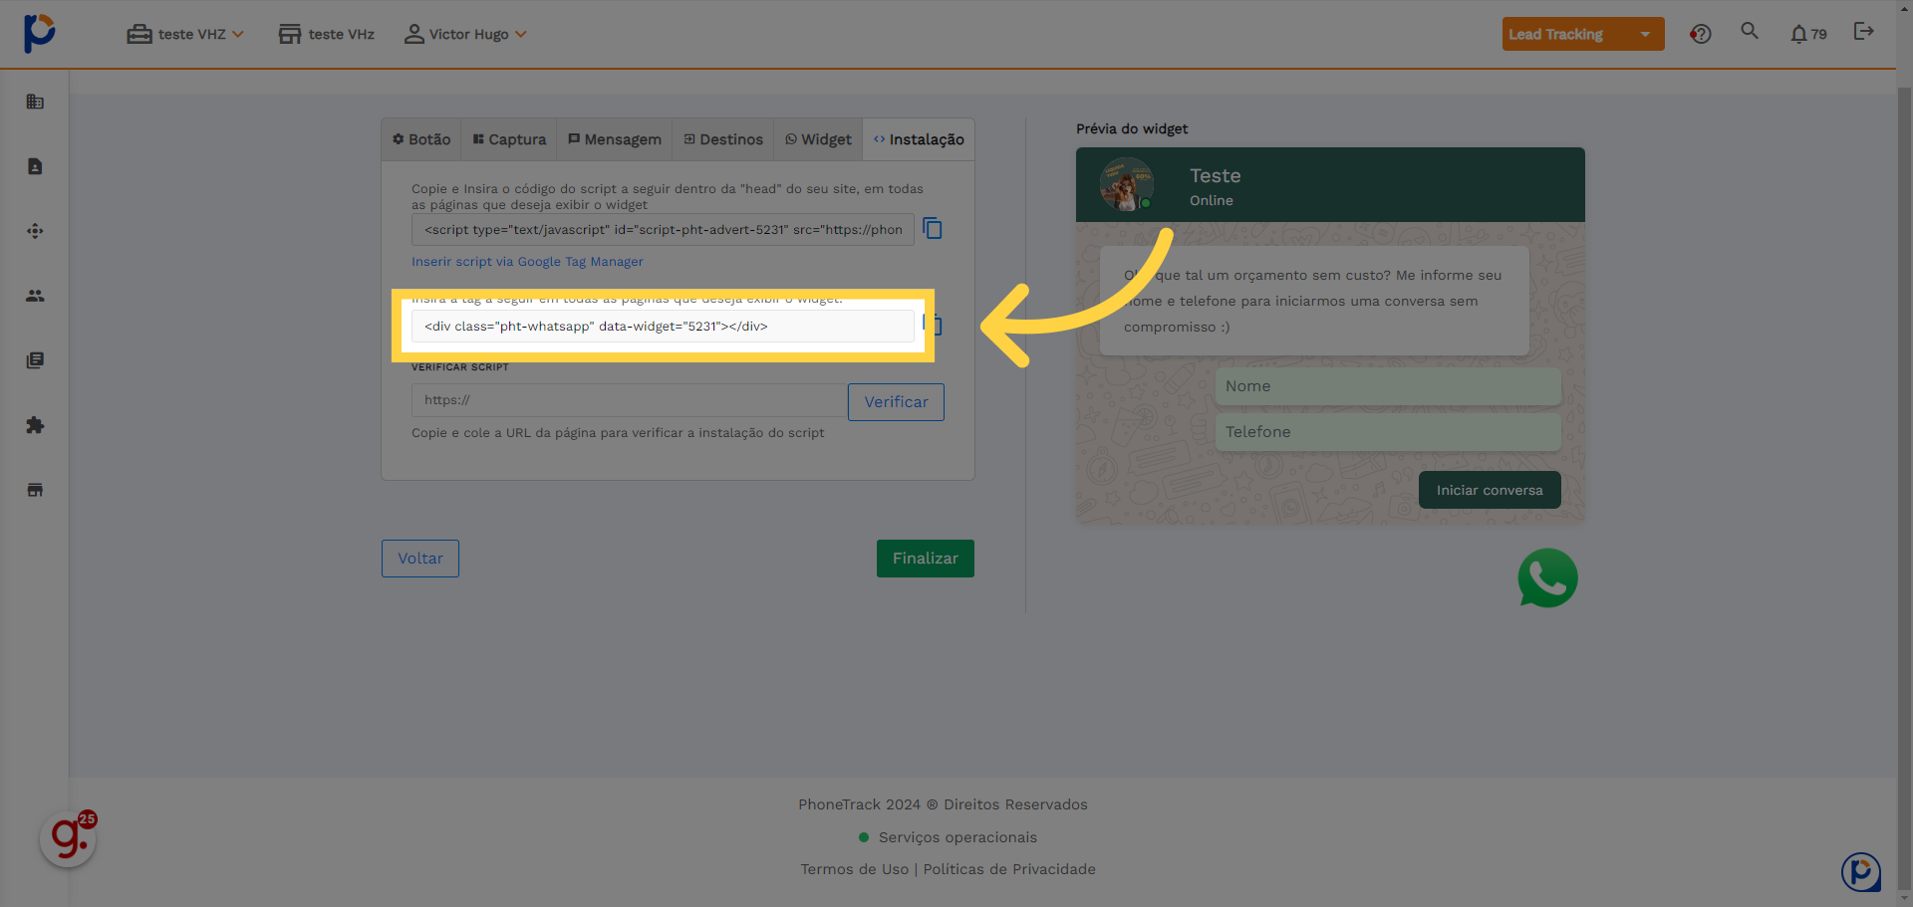
Task: Switch to the Botão tab
Action: tap(421, 139)
